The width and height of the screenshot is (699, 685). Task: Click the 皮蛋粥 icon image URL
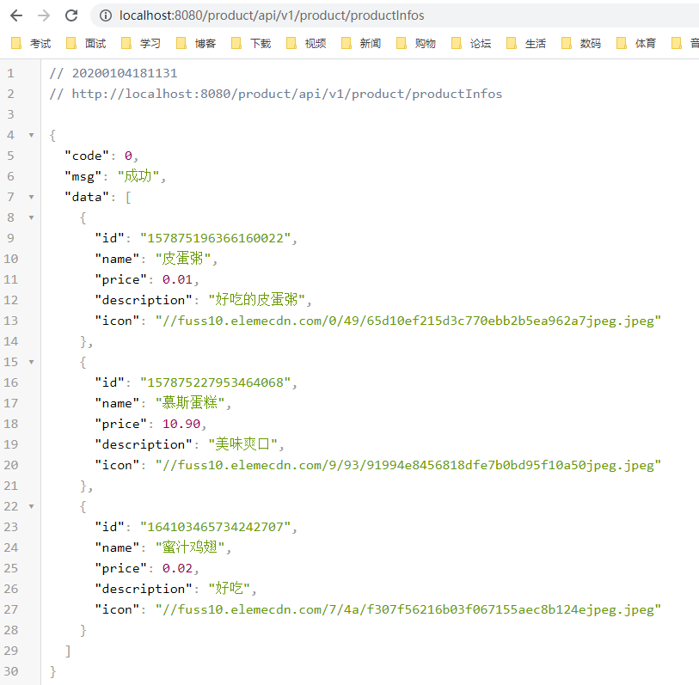408,321
